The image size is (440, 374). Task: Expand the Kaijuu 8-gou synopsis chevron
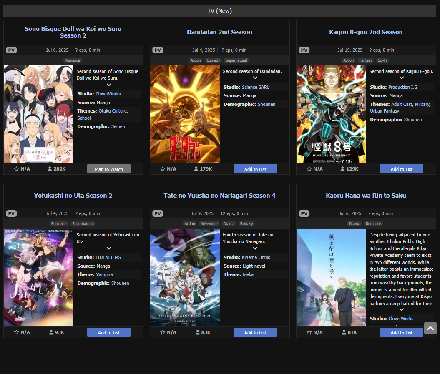pyautogui.click(x=402, y=78)
